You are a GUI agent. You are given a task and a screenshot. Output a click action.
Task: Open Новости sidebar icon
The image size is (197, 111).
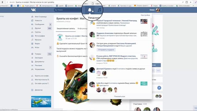32,20
